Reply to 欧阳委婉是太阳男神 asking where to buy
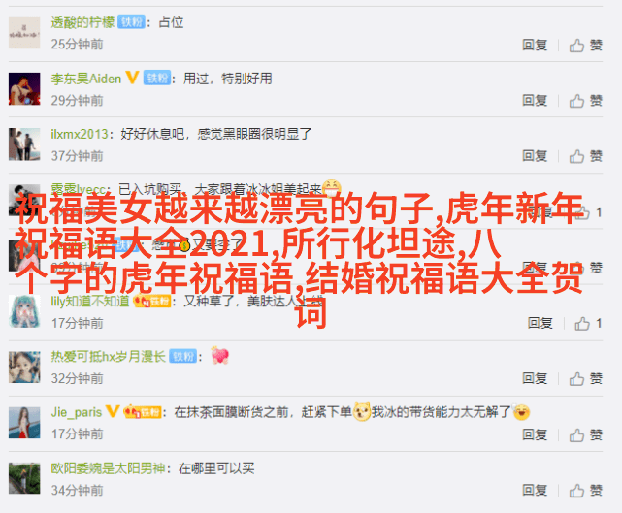Screen dimensions: 622x513 coord(535,490)
